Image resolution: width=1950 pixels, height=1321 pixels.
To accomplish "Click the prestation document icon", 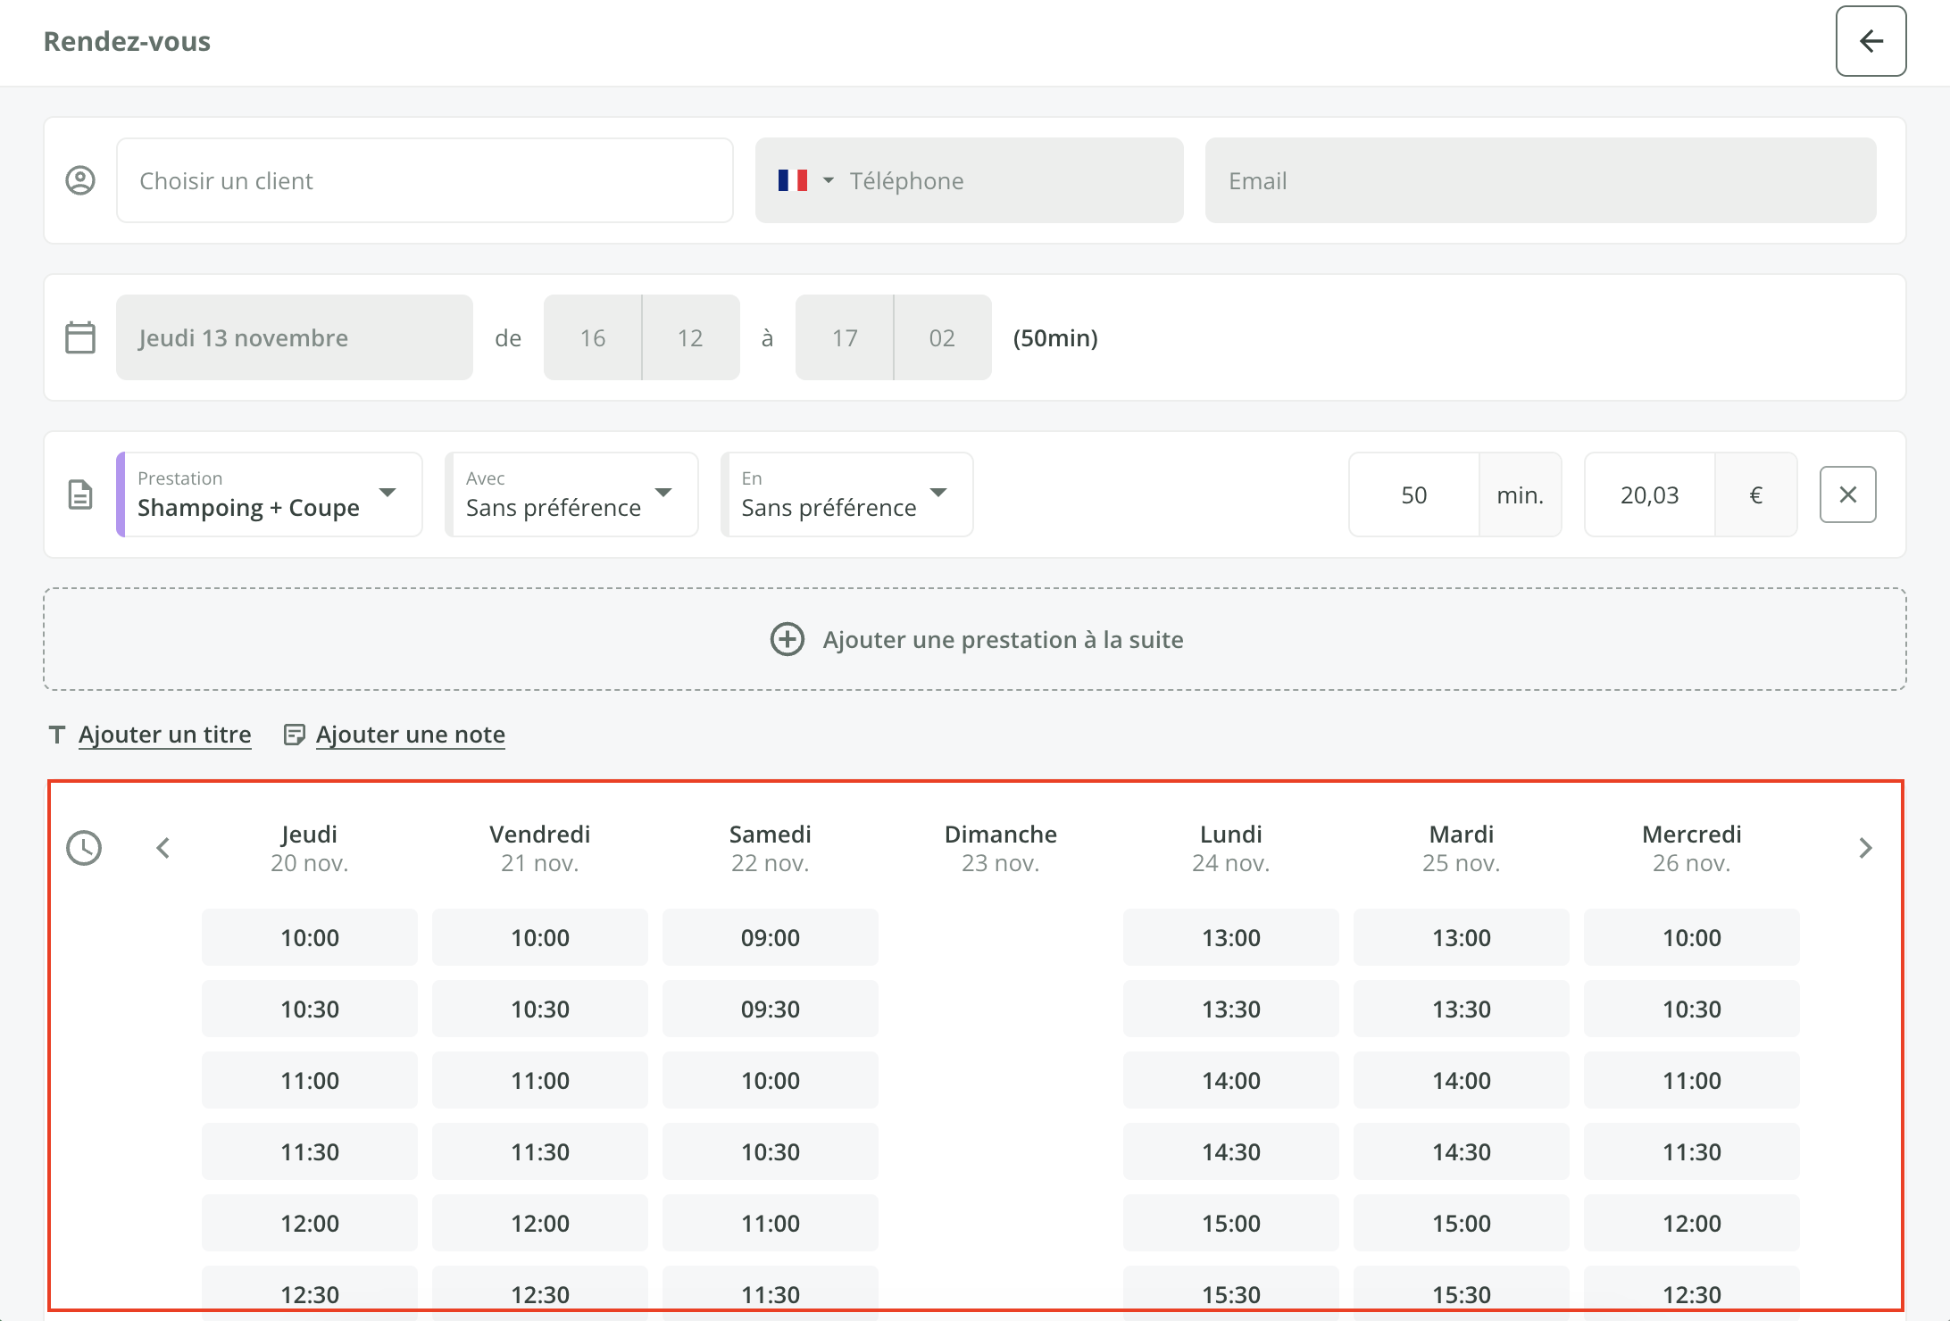I will click(x=80, y=494).
